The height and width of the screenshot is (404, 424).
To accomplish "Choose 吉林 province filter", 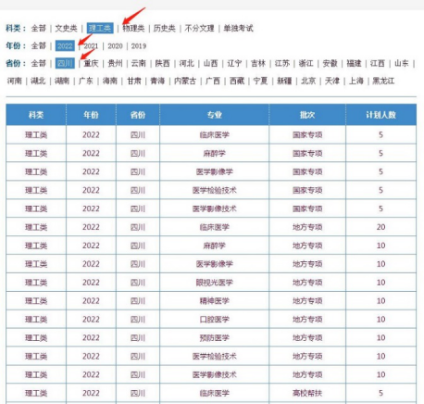I will [258, 64].
